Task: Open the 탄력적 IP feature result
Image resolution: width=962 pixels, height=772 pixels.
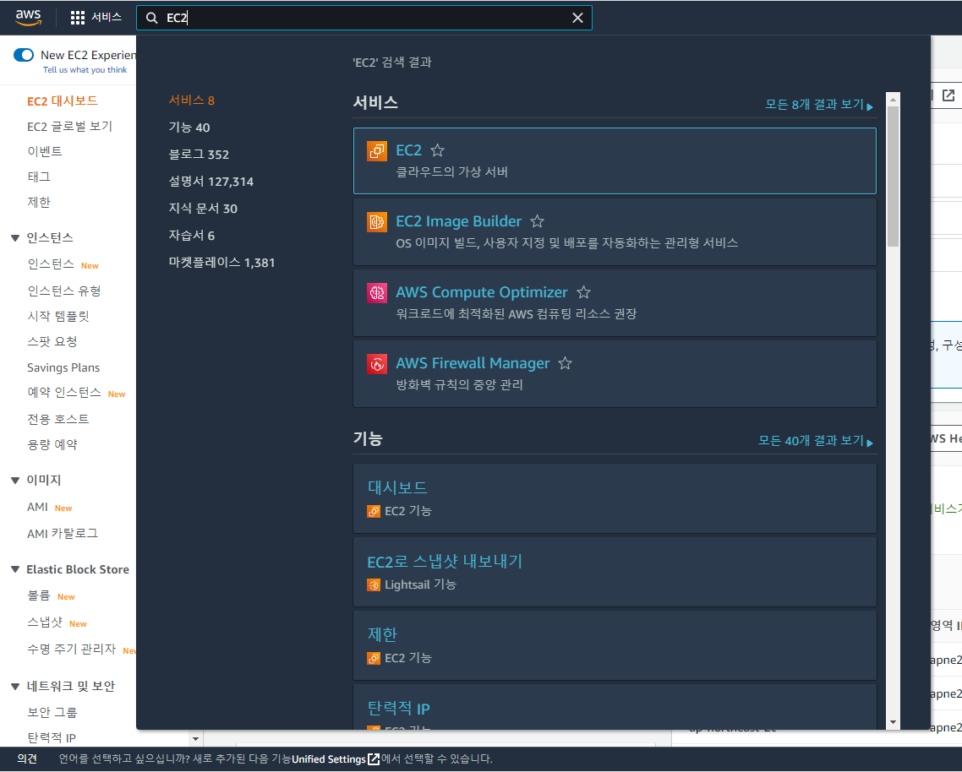Action: tap(615, 707)
